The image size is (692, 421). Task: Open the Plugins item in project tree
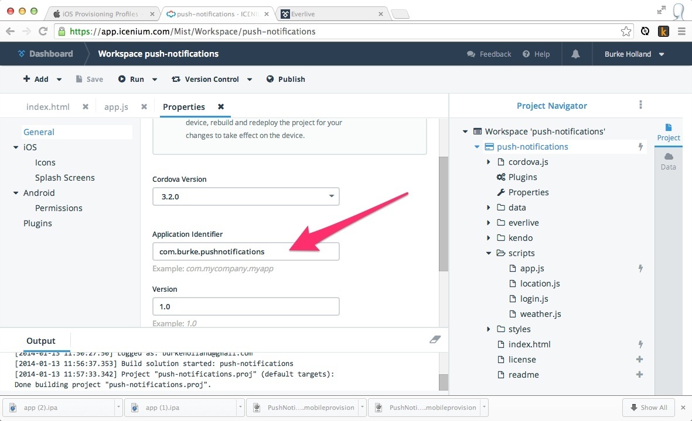(522, 177)
